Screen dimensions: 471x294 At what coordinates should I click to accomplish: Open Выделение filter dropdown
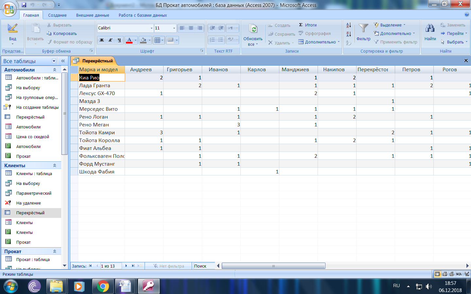pyautogui.click(x=390, y=25)
